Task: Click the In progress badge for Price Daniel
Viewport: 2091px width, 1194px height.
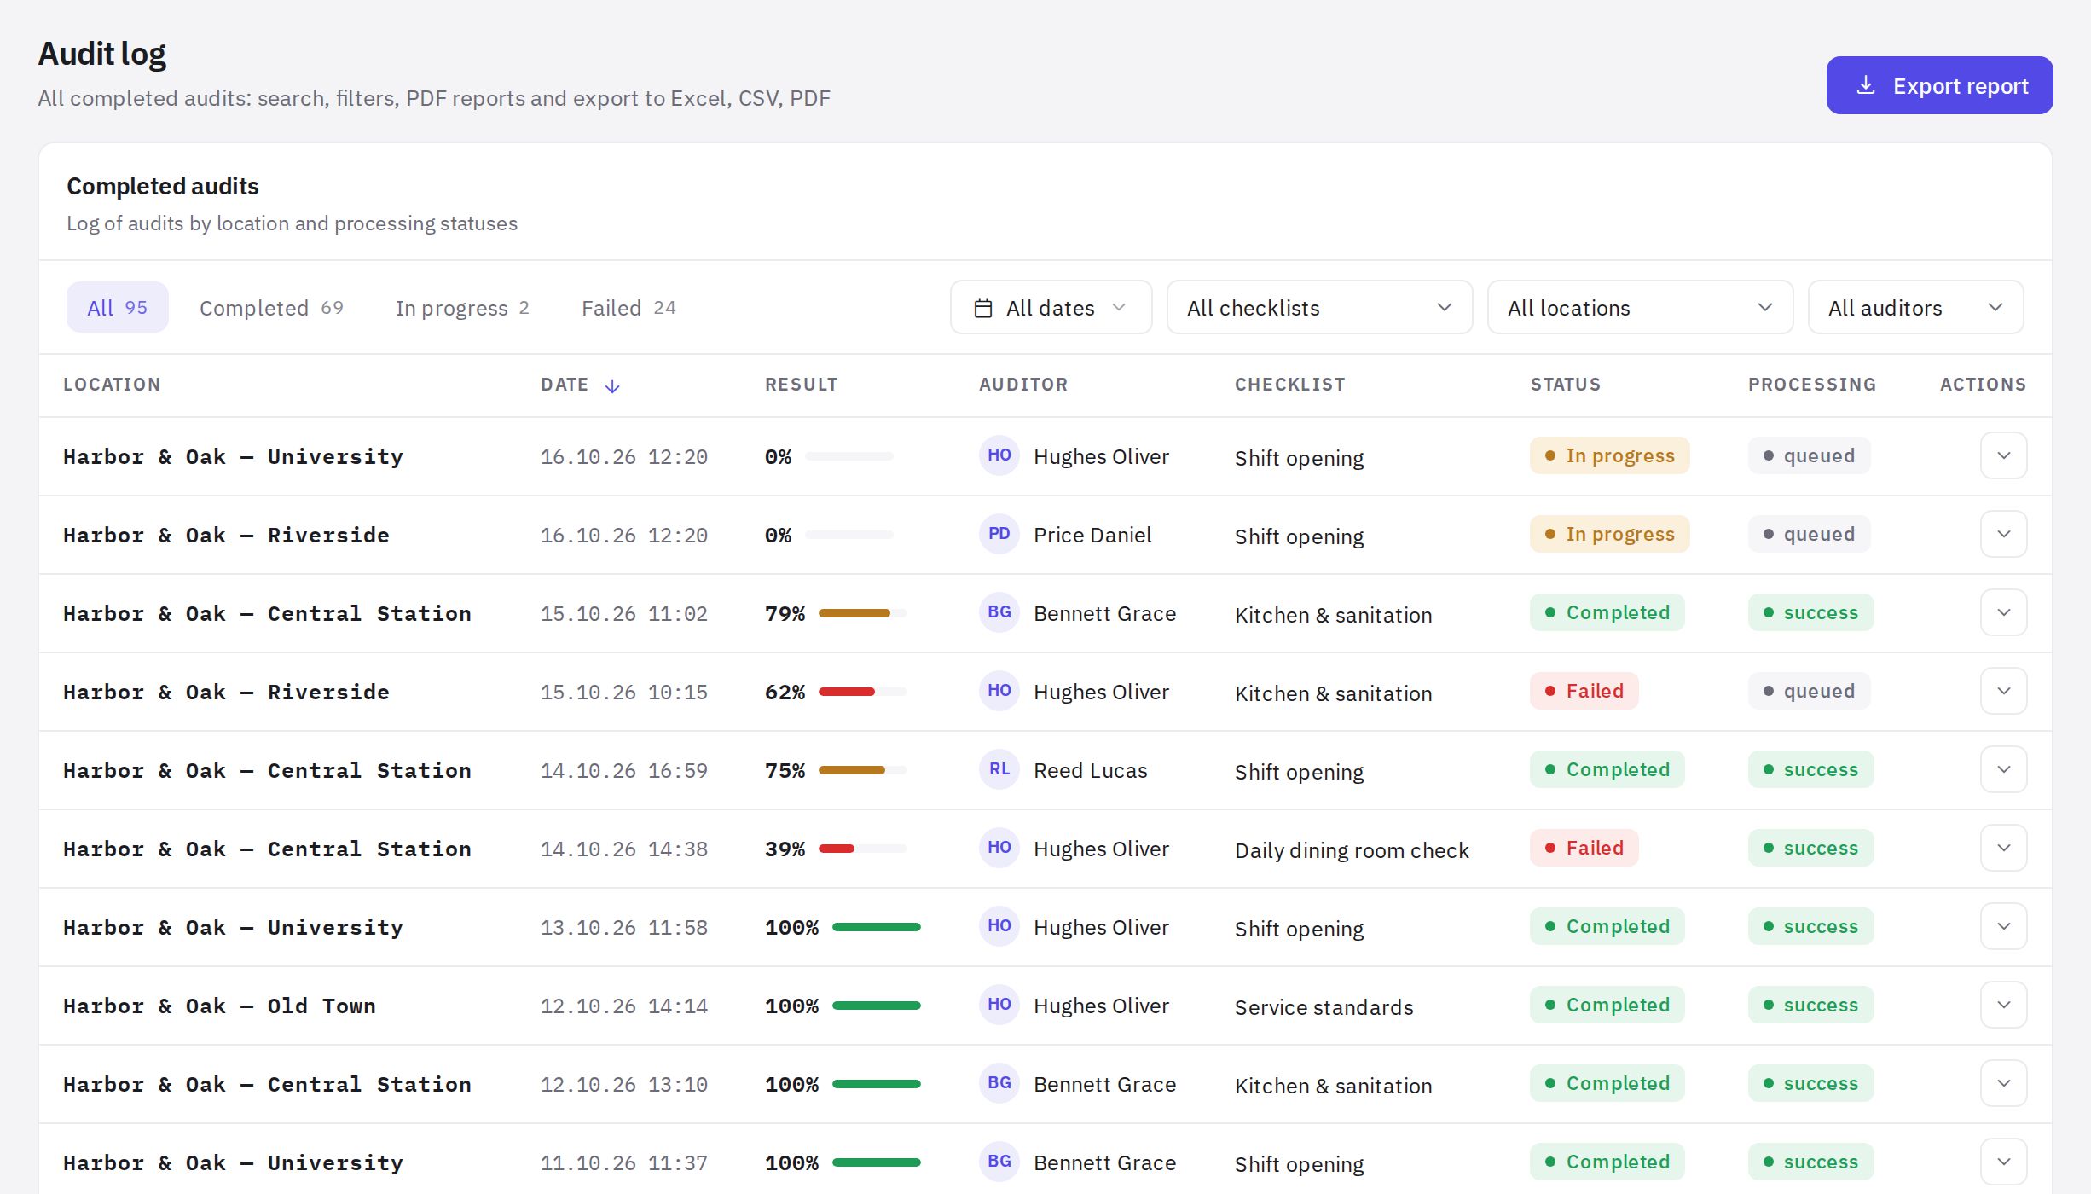Action: coord(1609,534)
